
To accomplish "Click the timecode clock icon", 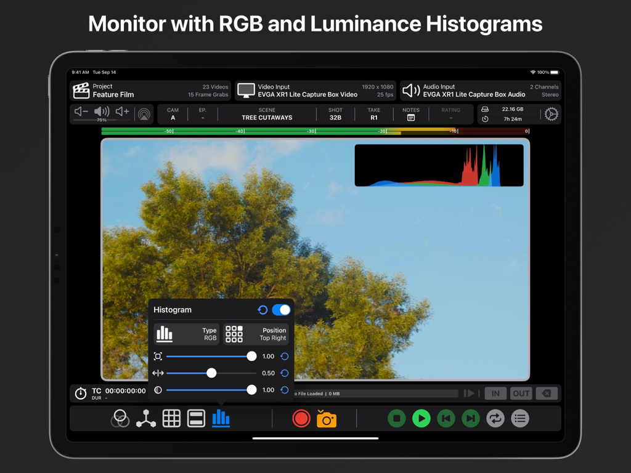I will (x=81, y=393).
